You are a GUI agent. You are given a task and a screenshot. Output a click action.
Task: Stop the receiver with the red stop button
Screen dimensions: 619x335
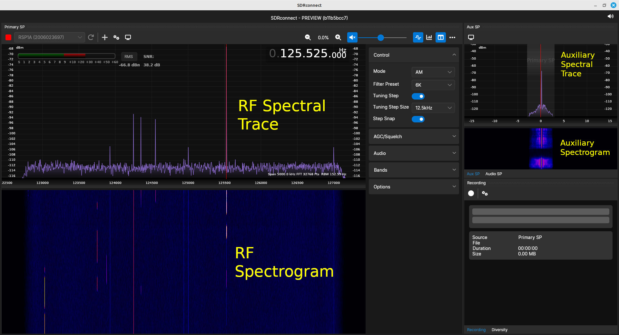(8, 37)
